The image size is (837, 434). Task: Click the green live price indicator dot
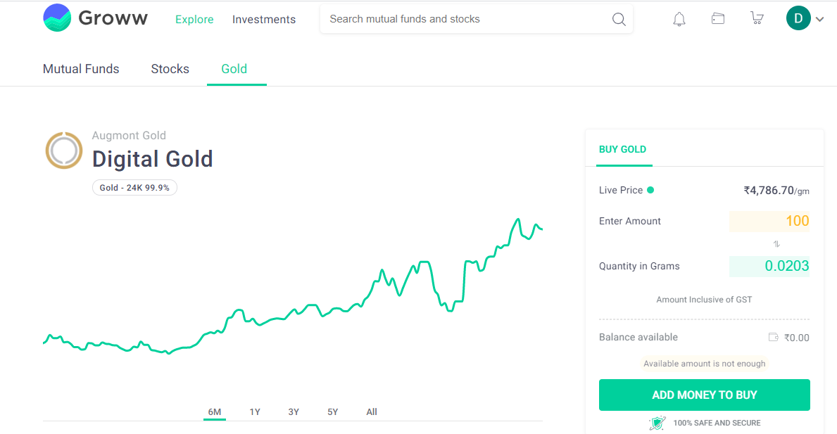click(650, 190)
